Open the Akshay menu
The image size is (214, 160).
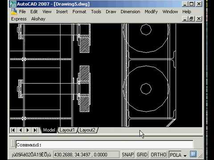pyautogui.click(x=38, y=19)
